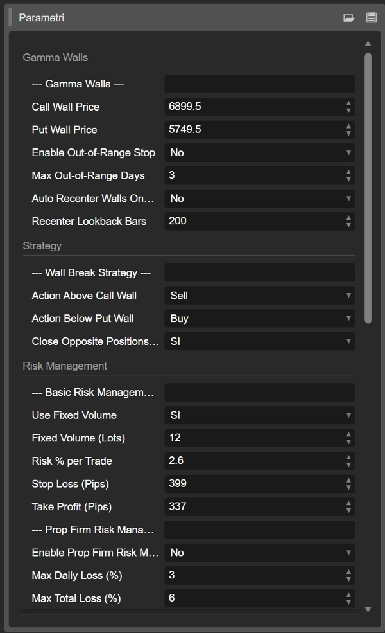Open Close Opposite Positions dropdown
Image resolution: width=385 pixels, height=633 pixels.
click(x=259, y=341)
